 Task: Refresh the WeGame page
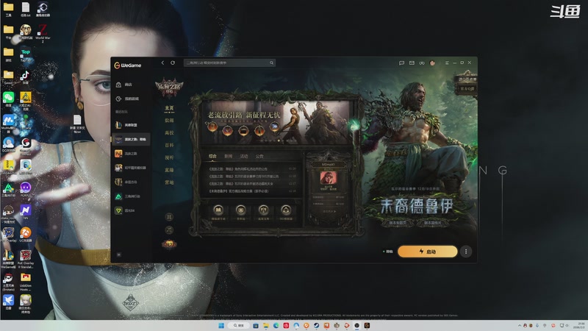coord(173,63)
